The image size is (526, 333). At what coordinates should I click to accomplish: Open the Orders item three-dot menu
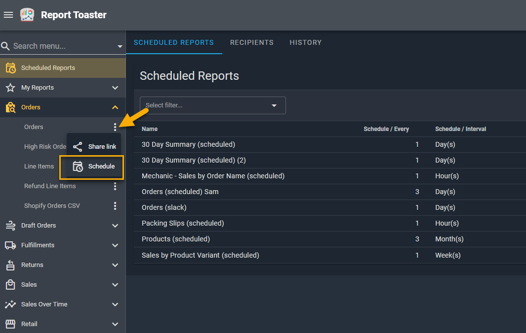click(x=115, y=127)
